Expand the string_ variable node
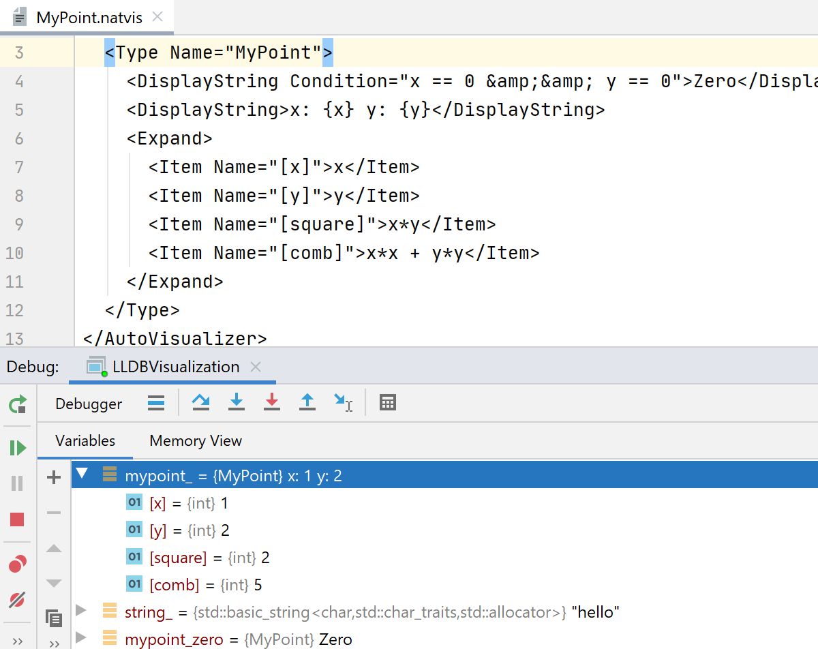The width and height of the screenshot is (818, 649). click(x=81, y=611)
